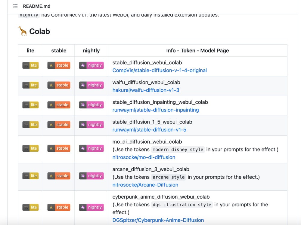Open stable badge in stable_diffusion_1_5 row
The height and width of the screenshot is (225, 301).
[59, 125]
